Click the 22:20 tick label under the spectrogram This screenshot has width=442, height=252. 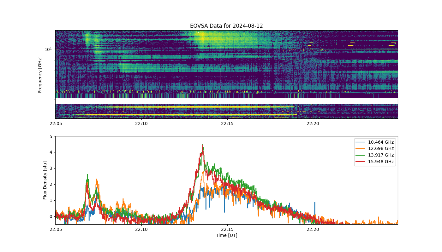pyautogui.click(x=313, y=123)
